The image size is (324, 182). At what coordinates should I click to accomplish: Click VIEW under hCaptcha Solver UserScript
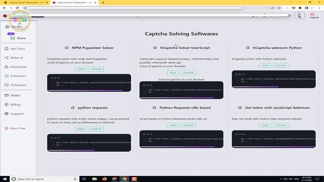point(173,73)
